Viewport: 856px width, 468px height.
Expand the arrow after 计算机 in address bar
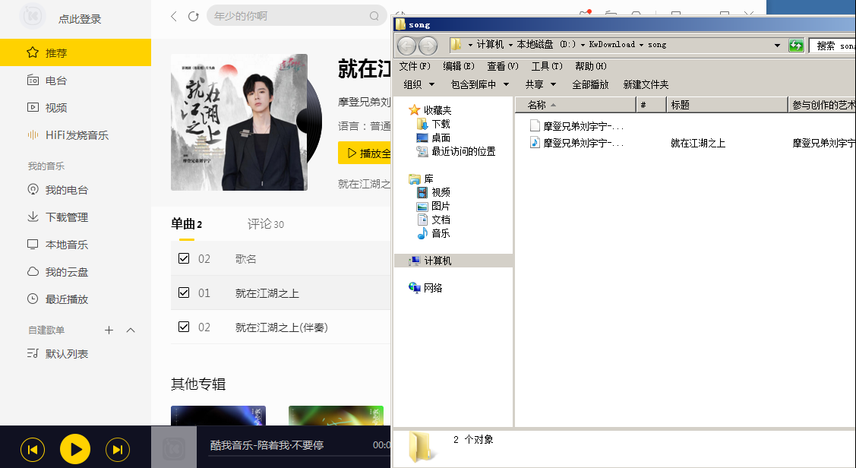(510, 45)
